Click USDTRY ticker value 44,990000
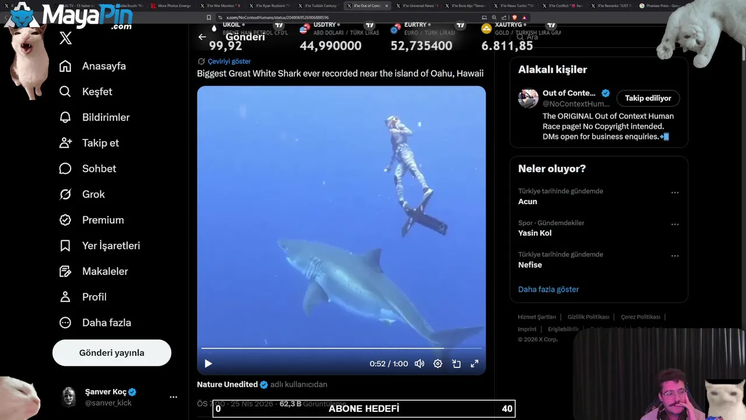The image size is (746, 420). [330, 45]
